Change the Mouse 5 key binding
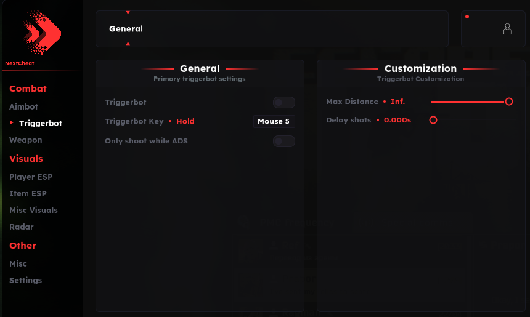530x317 pixels. tap(274, 121)
